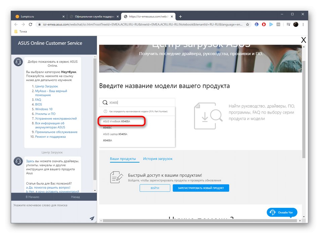
Task: Open the Windows 10 link
Action: click(44, 109)
